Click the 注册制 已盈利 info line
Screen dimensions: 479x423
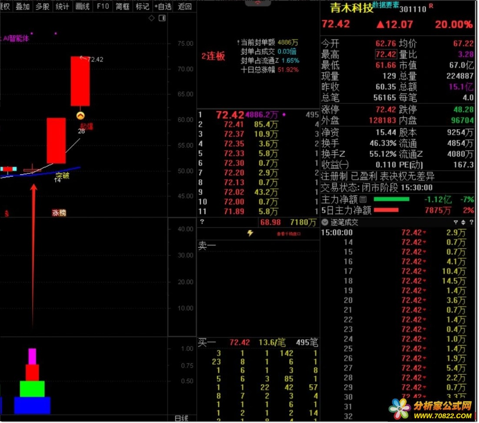(x=378, y=176)
